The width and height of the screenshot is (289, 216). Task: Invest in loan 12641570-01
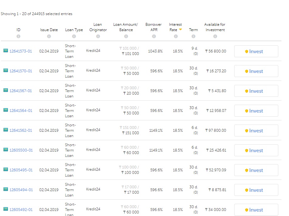(x=256, y=71)
